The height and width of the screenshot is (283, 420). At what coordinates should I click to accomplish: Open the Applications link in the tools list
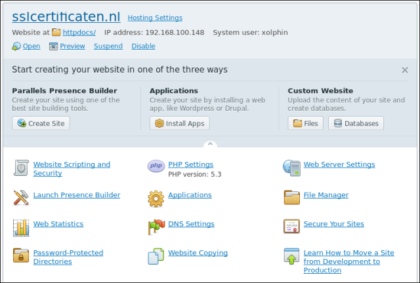(190, 195)
